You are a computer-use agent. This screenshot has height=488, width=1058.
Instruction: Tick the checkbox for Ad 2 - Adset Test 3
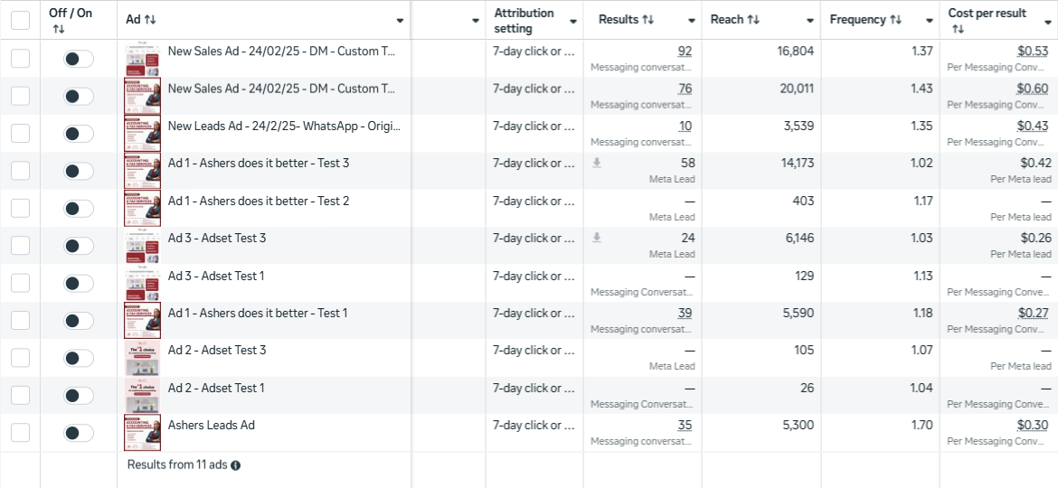[20, 358]
